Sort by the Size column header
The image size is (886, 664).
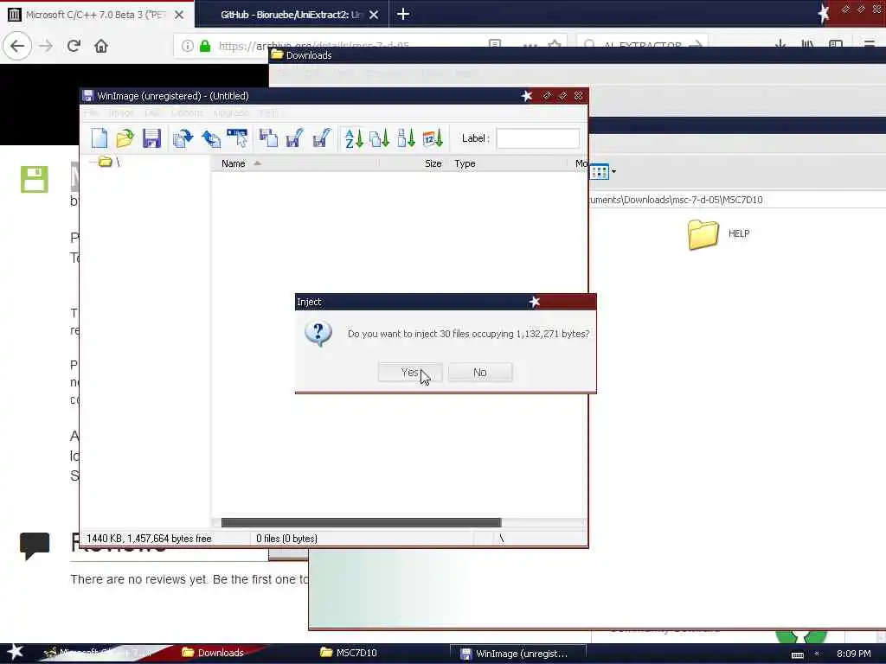point(412,163)
